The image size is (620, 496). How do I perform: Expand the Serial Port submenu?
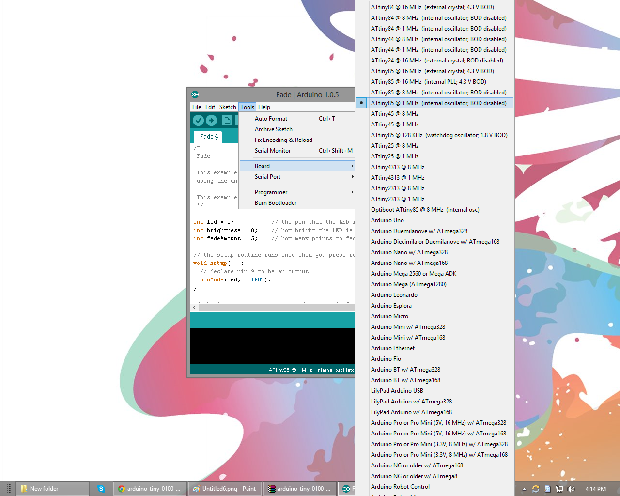pos(297,177)
